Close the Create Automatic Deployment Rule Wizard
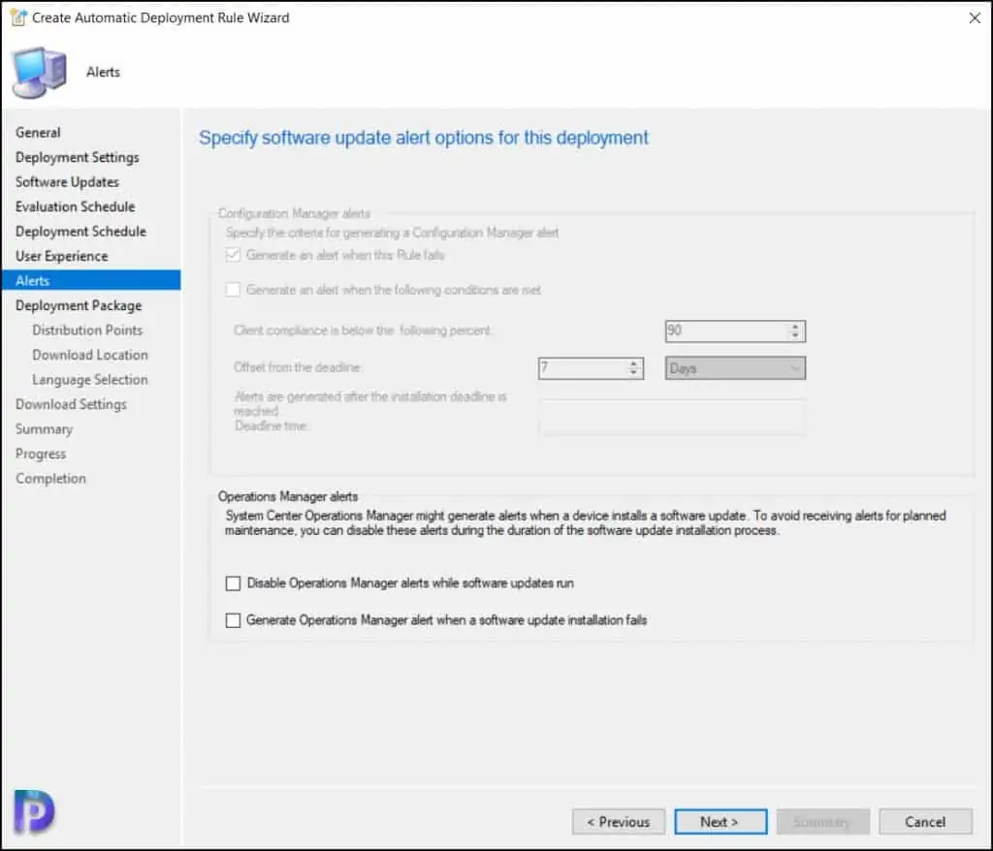Image resolution: width=993 pixels, height=851 pixels. pyautogui.click(x=974, y=17)
